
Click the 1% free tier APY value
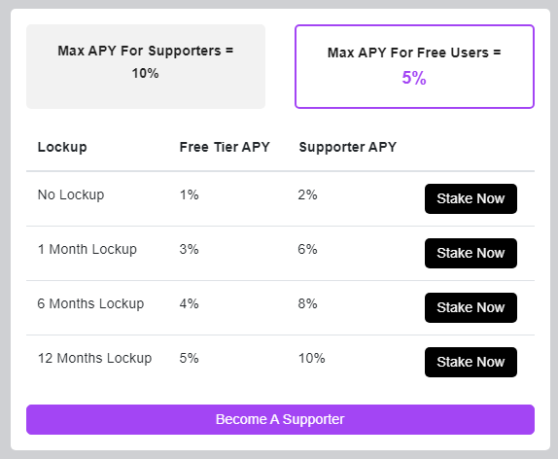189,194
